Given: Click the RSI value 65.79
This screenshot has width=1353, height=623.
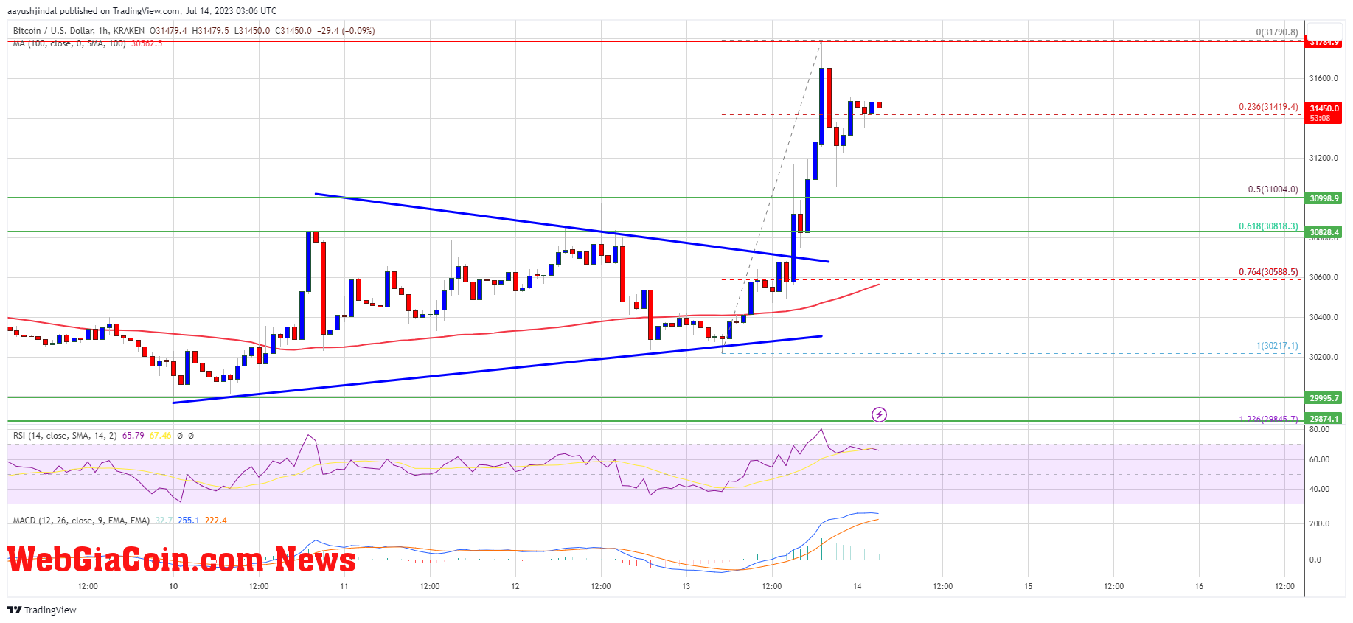Looking at the screenshot, I should (x=133, y=436).
